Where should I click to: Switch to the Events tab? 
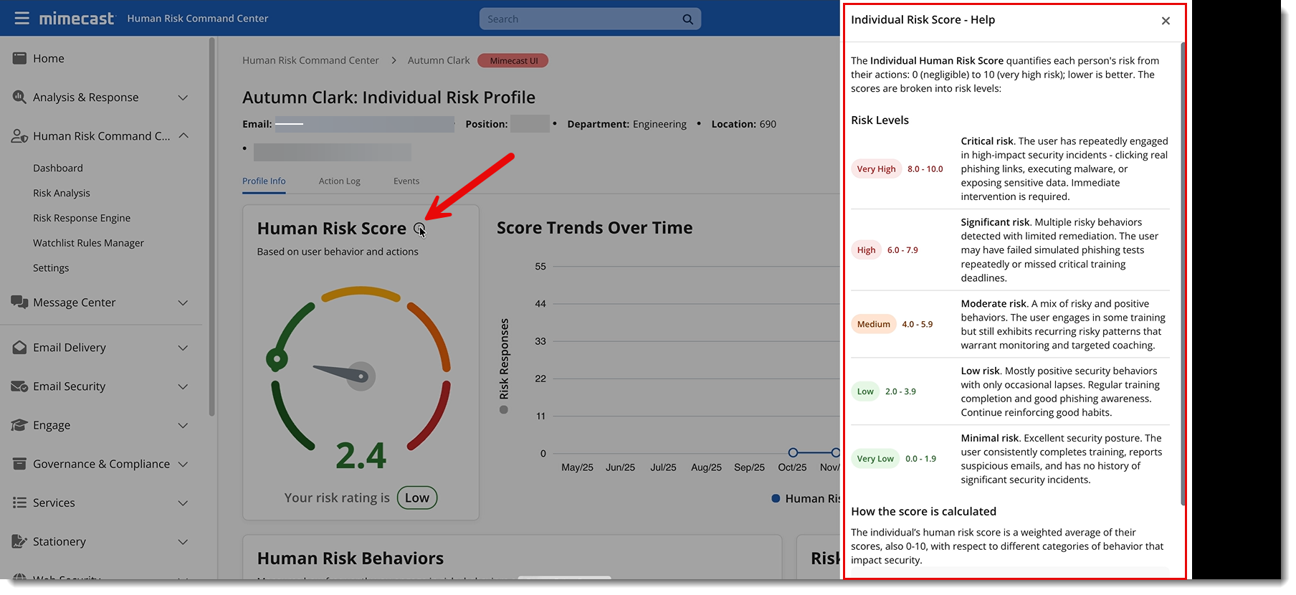point(406,181)
